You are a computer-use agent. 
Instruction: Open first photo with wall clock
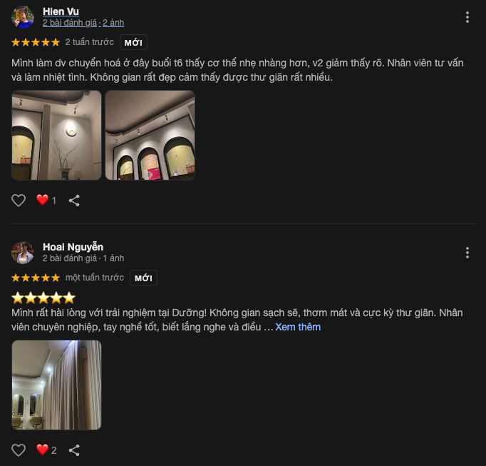point(56,135)
